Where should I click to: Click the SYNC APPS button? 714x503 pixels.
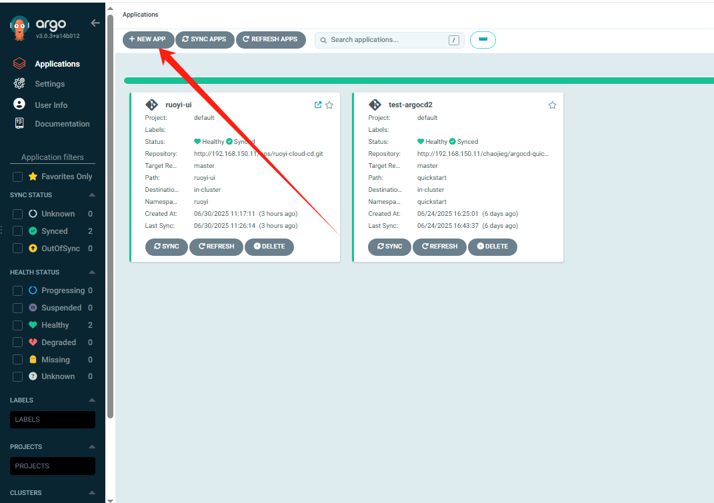[205, 39]
